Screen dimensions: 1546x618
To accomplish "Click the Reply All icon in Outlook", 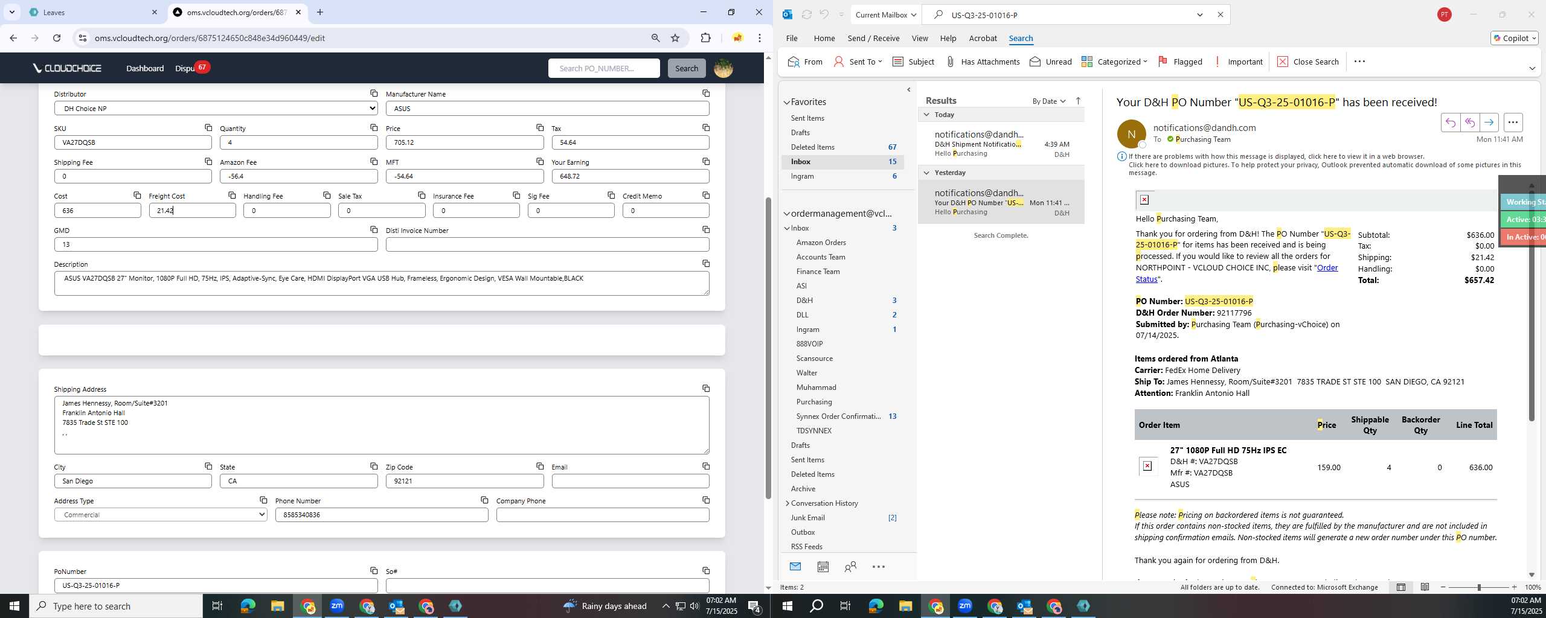I will click(x=1469, y=123).
